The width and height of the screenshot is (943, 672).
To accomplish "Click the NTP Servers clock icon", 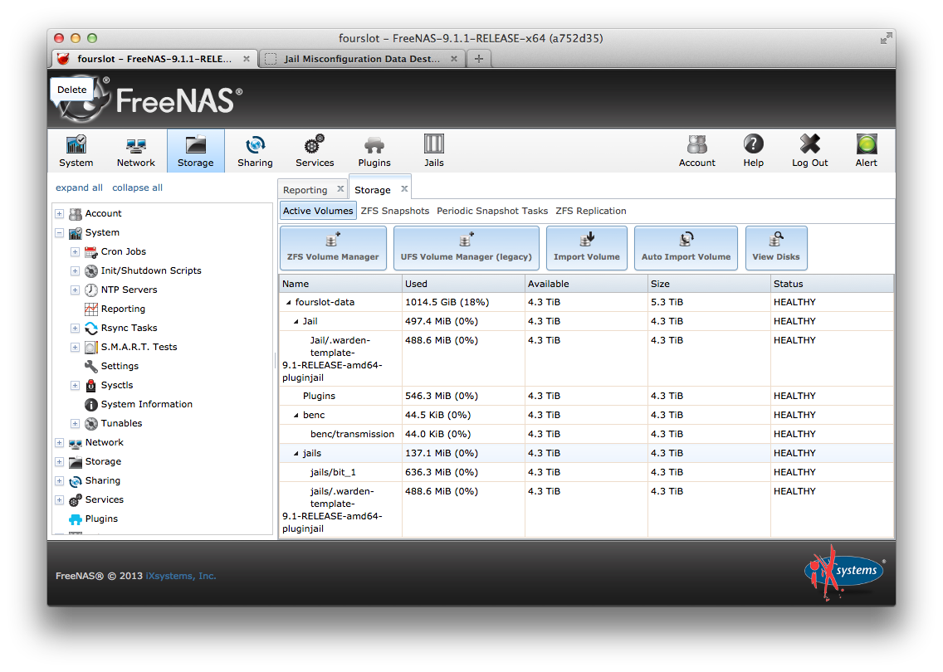I will [x=90, y=290].
